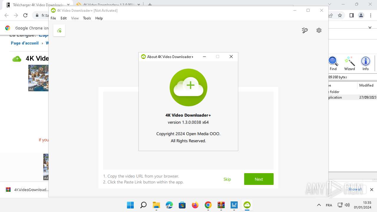Toggle the Chrome side panel

351,15
